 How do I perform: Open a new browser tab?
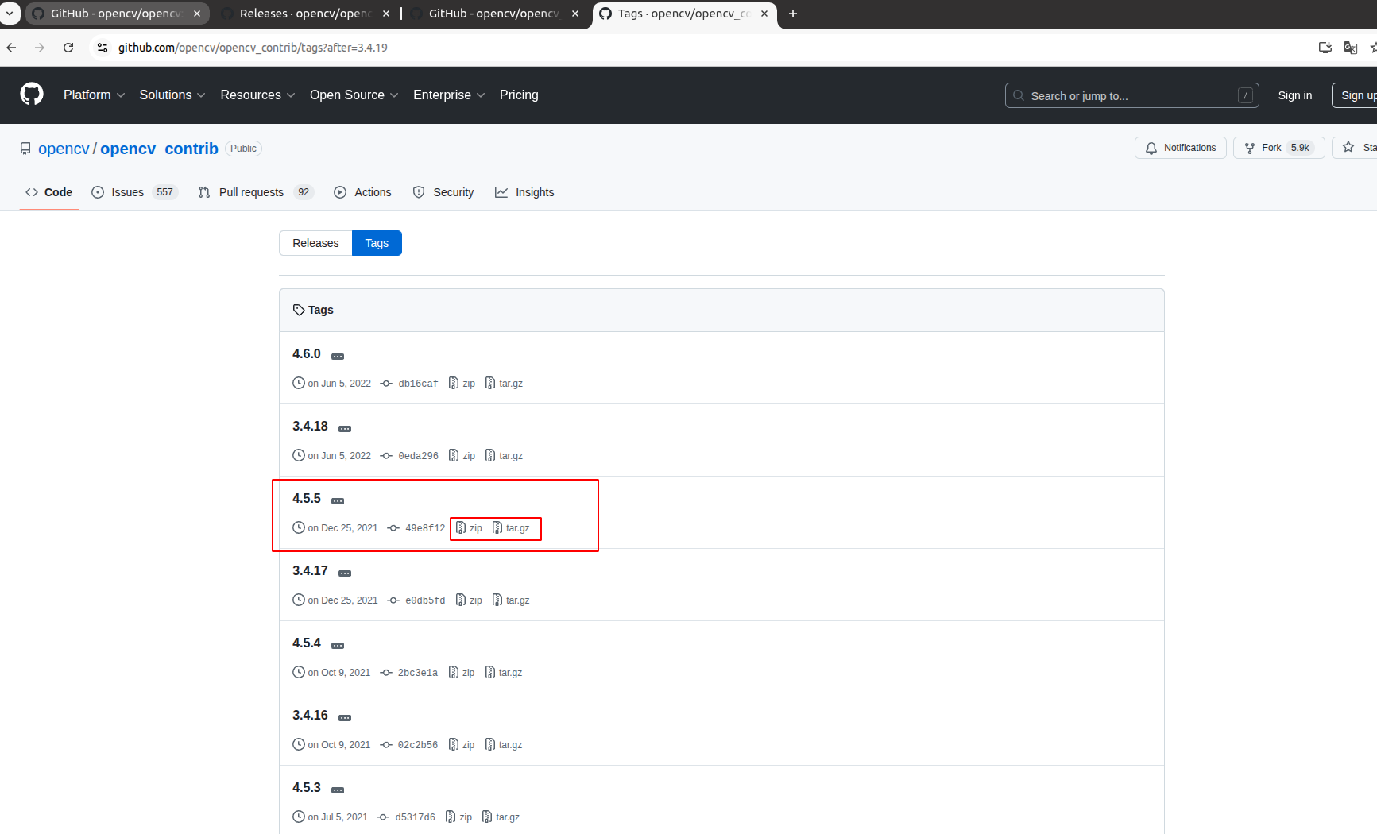click(792, 14)
